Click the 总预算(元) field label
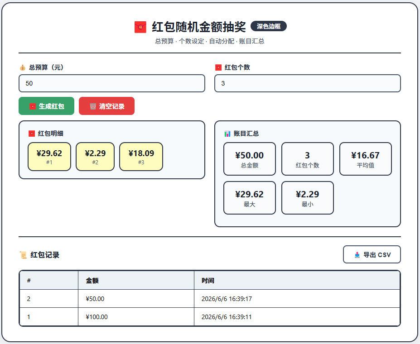Viewport: 420px width, 344px height. [46, 67]
